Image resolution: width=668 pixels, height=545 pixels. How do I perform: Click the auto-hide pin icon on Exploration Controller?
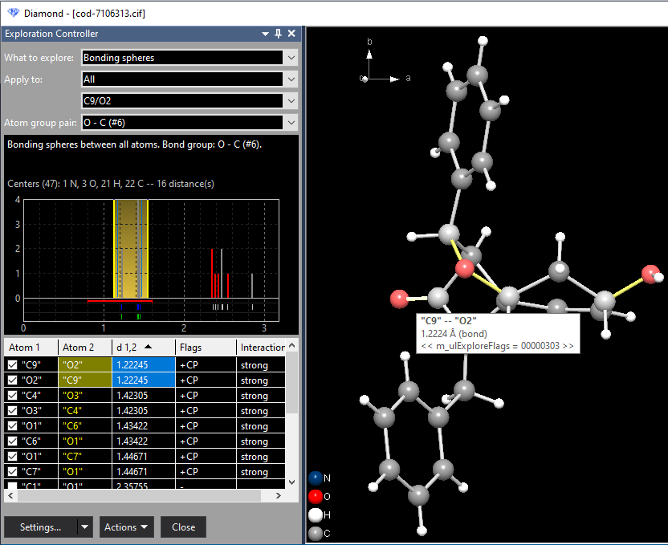click(x=277, y=34)
